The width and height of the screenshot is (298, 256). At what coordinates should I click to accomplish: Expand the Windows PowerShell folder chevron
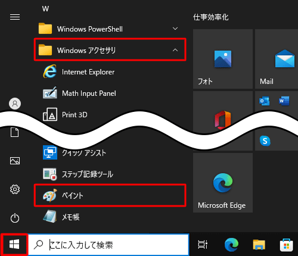pyautogui.click(x=175, y=29)
